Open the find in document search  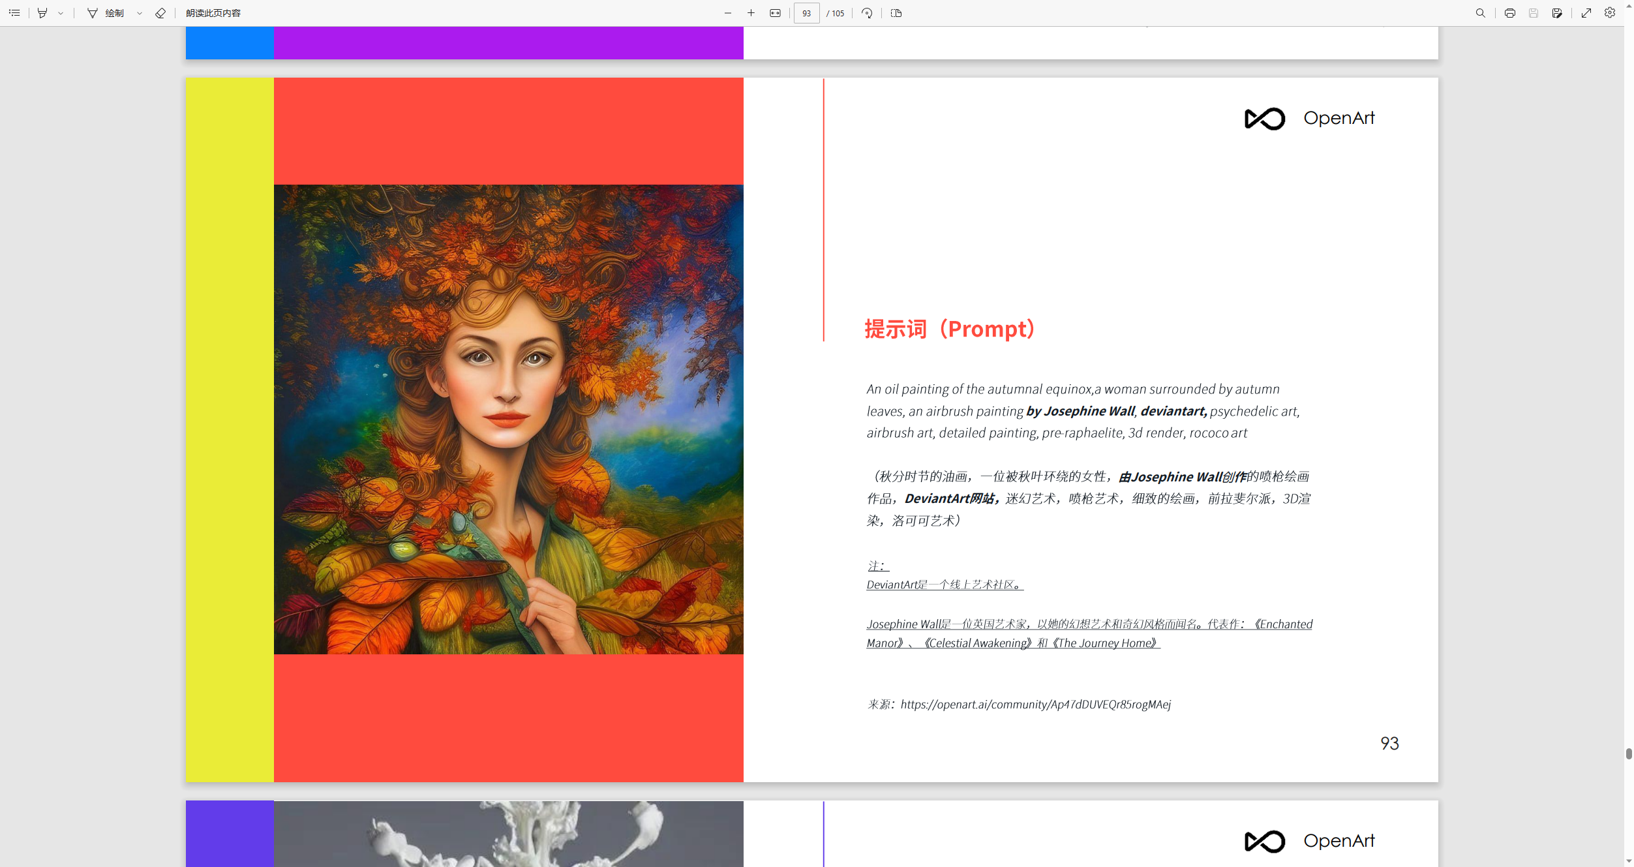click(1481, 13)
